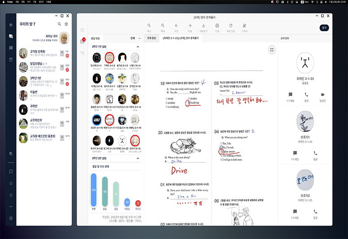Click the search icon in 우리의 방 7
348x239 pixels.
pyautogui.click(x=59, y=24)
